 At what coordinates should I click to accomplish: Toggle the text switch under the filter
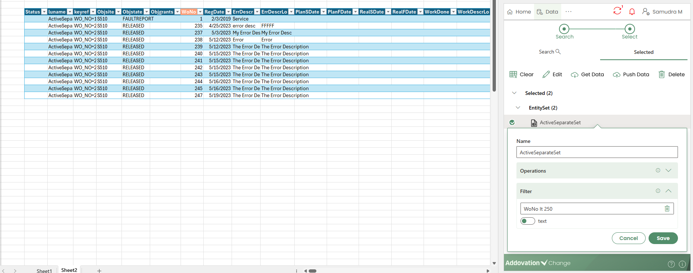tap(528, 221)
